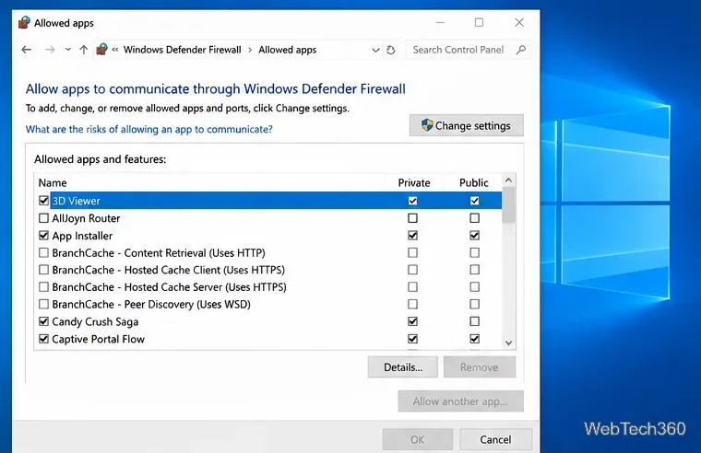Go back with the left arrow icon

(27, 50)
